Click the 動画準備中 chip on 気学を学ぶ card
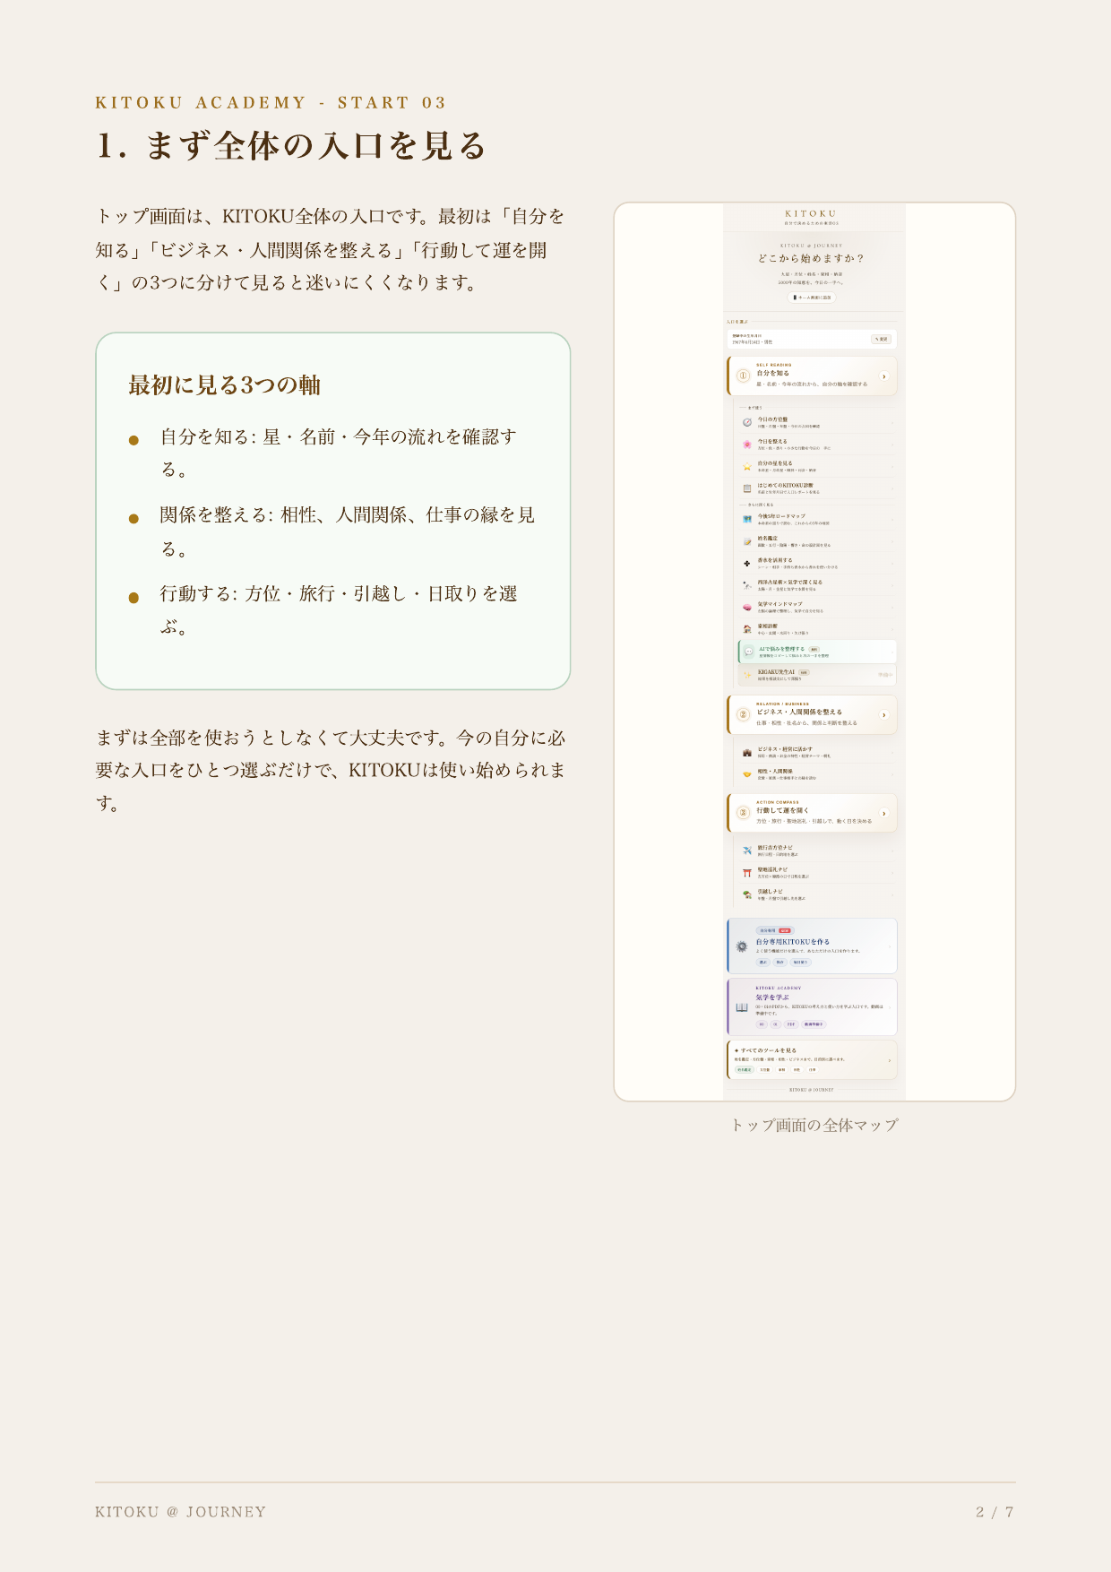Viewport: 1111px width, 1572px height. [814, 1024]
